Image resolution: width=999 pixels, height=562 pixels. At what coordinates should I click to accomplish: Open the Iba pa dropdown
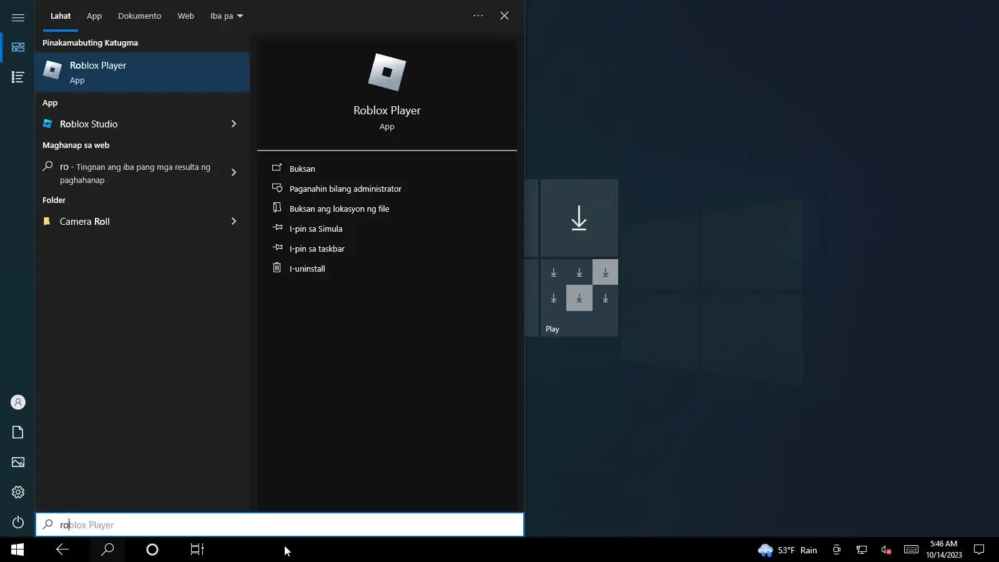227,16
